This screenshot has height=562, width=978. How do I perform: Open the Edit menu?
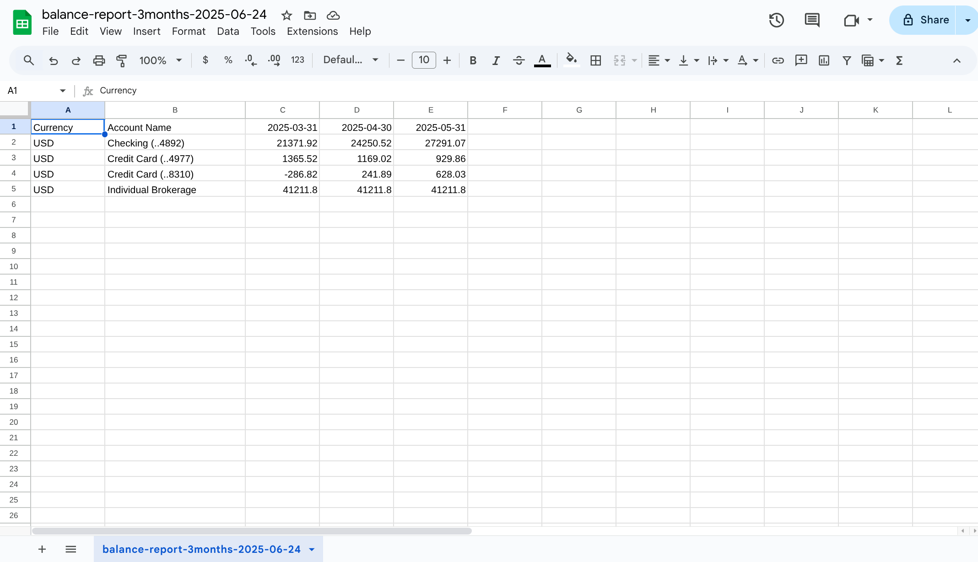[79, 31]
